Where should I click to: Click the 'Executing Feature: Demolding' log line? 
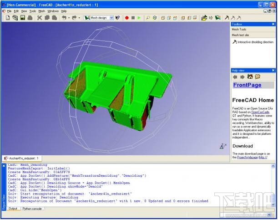43,197
